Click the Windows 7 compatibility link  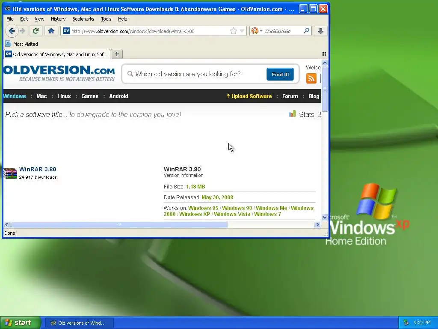pyautogui.click(x=267, y=214)
